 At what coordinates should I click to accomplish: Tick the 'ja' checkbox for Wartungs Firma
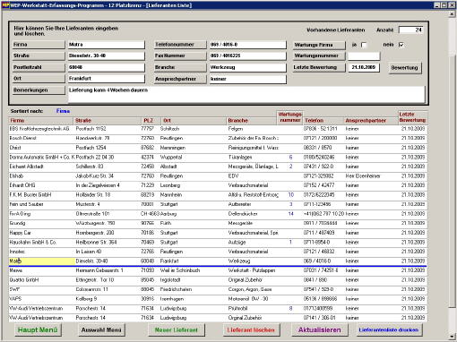click(x=364, y=45)
